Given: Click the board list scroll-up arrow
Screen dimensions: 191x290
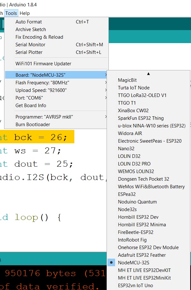Looking at the screenshot, I should point(148,74).
